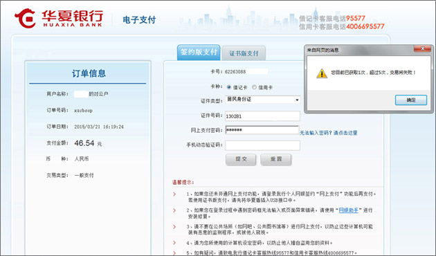Viewport: 436px width, 256px height.
Task: Click red arrow bullet beside tip 3
Action: click(174, 227)
